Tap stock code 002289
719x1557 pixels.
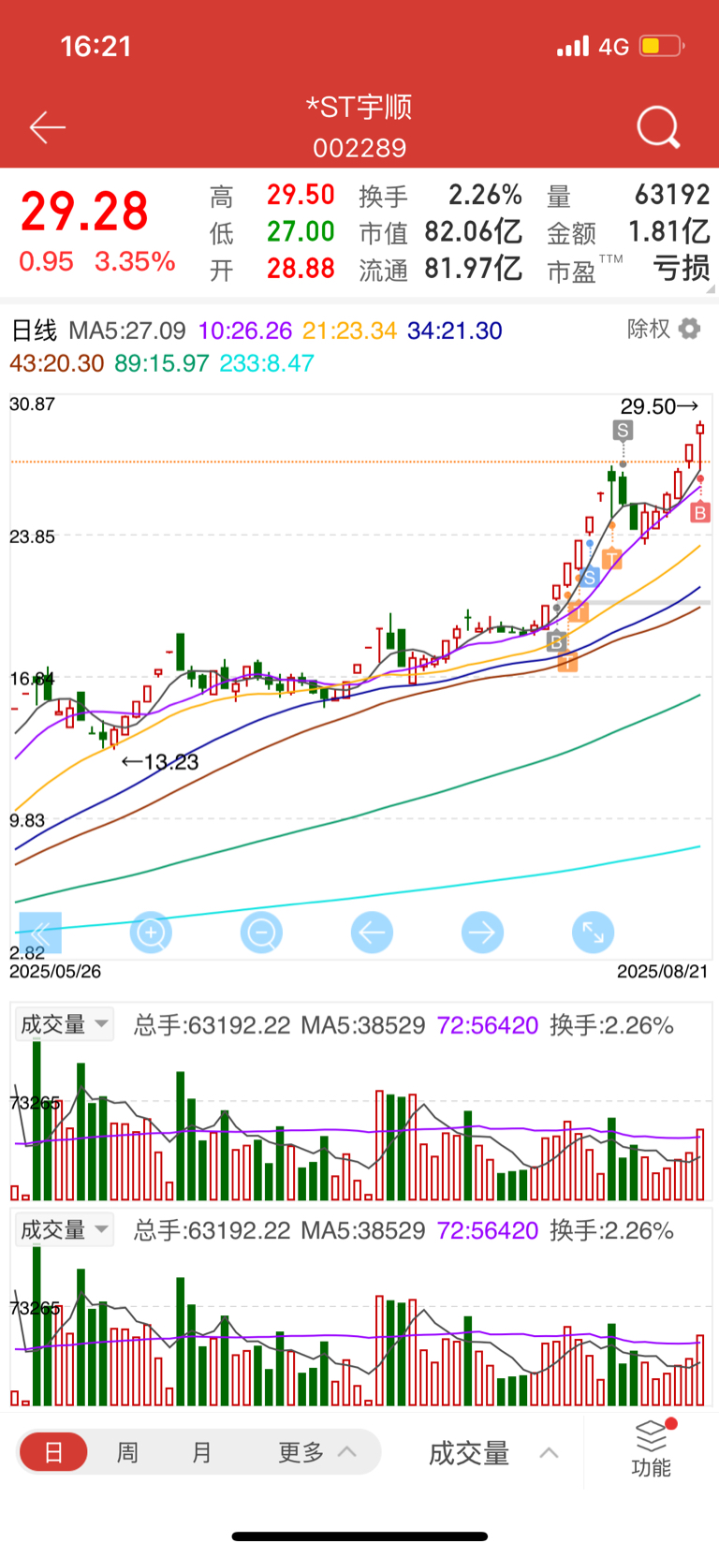pyautogui.click(x=359, y=148)
